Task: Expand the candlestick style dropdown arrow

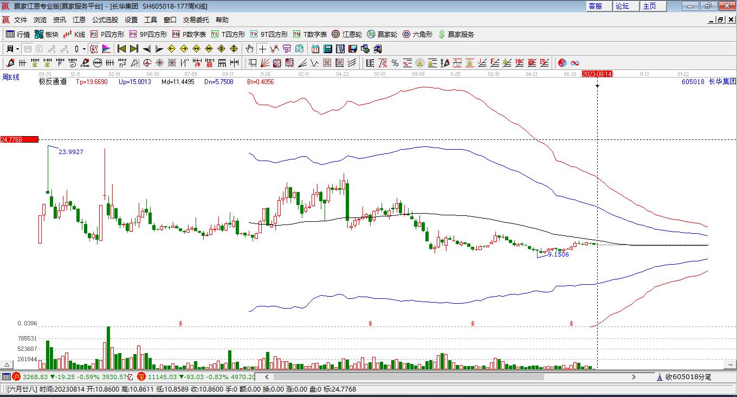Action: click(84, 49)
